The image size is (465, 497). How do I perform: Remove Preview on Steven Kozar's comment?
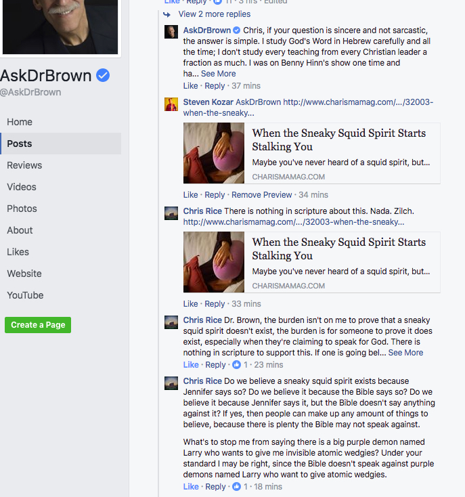(x=262, y=194)
